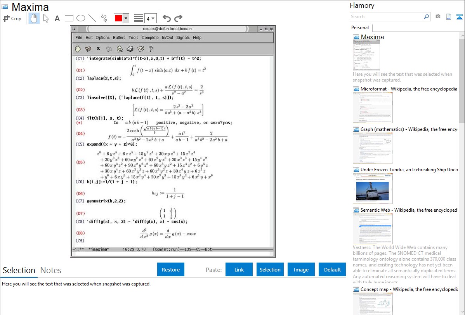Click the (C5) expand((x + y + z)^6) line
Image resolution: width=465 pixels, height=315 pixels.
tap(106, 144)
